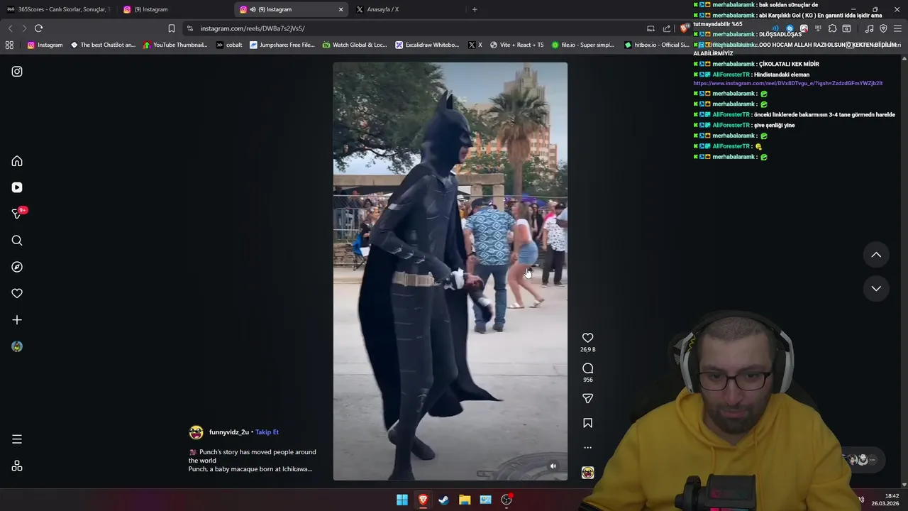Open Notifications heart in left sidebar
This screenshot has width=908, height=511.
click(17, 293)
